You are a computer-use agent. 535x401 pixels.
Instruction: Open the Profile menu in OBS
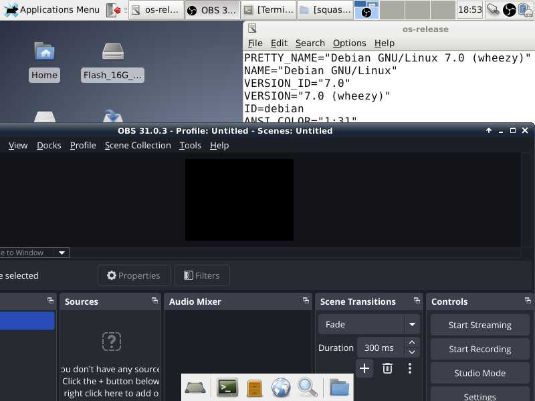point(83,146)
